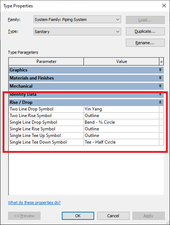
Task: Expand the Identity Data group
Action: [160, 94]
